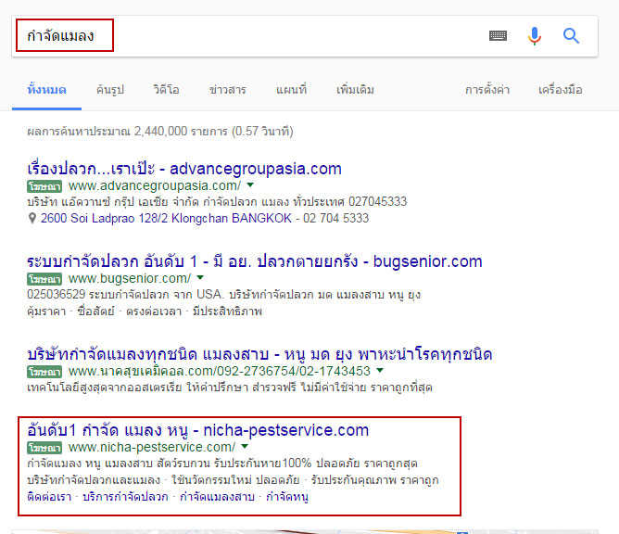This screenshot has height=534, width=619.
Task: Click the map pin beside Ladprao address
Action: pos(33,219)
